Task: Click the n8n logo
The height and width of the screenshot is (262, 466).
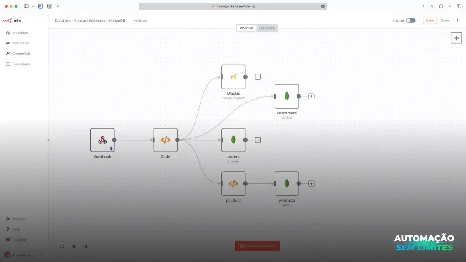Action: tap(12, 20)
